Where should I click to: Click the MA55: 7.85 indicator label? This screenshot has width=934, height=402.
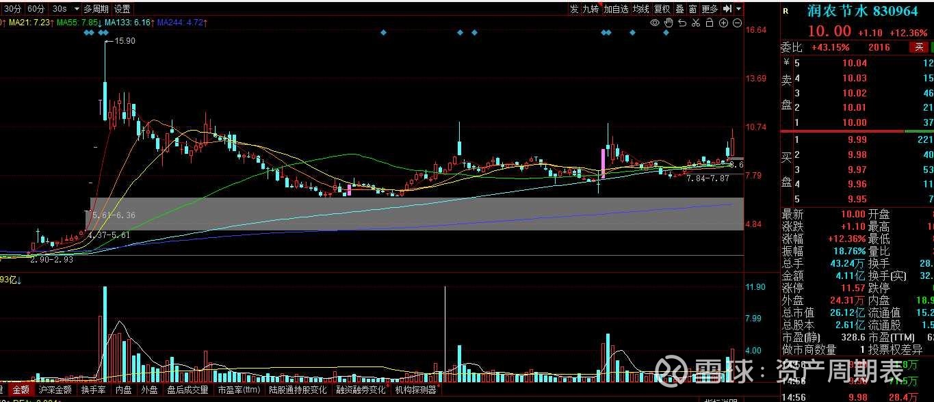pos(77,23)
